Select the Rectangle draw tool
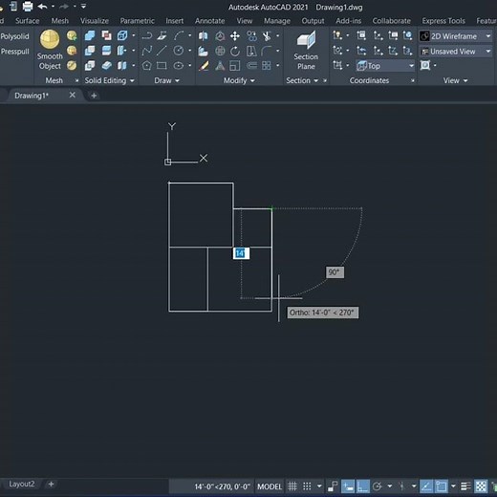The image size is (497, 497). (162, 66)
